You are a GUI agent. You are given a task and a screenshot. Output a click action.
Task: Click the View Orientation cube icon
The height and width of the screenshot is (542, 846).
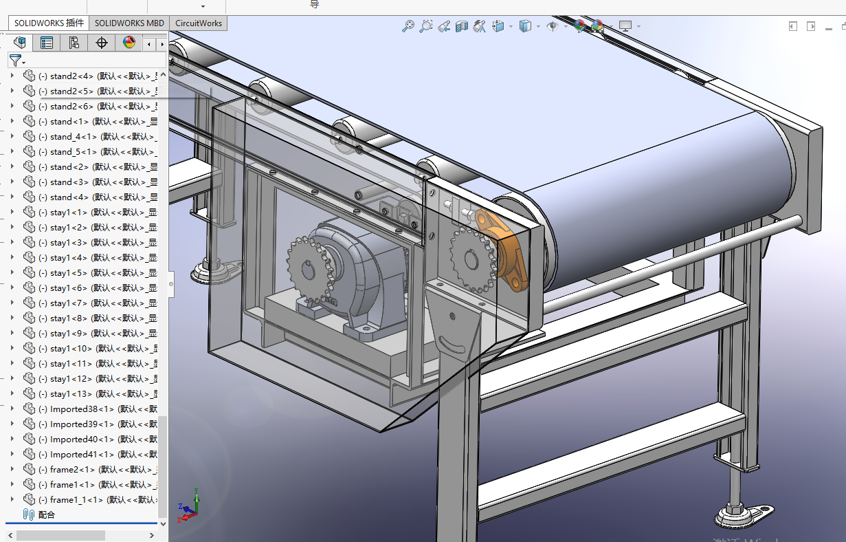click(498, 26)
